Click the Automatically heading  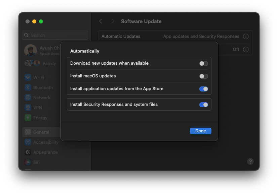[85, 51]
